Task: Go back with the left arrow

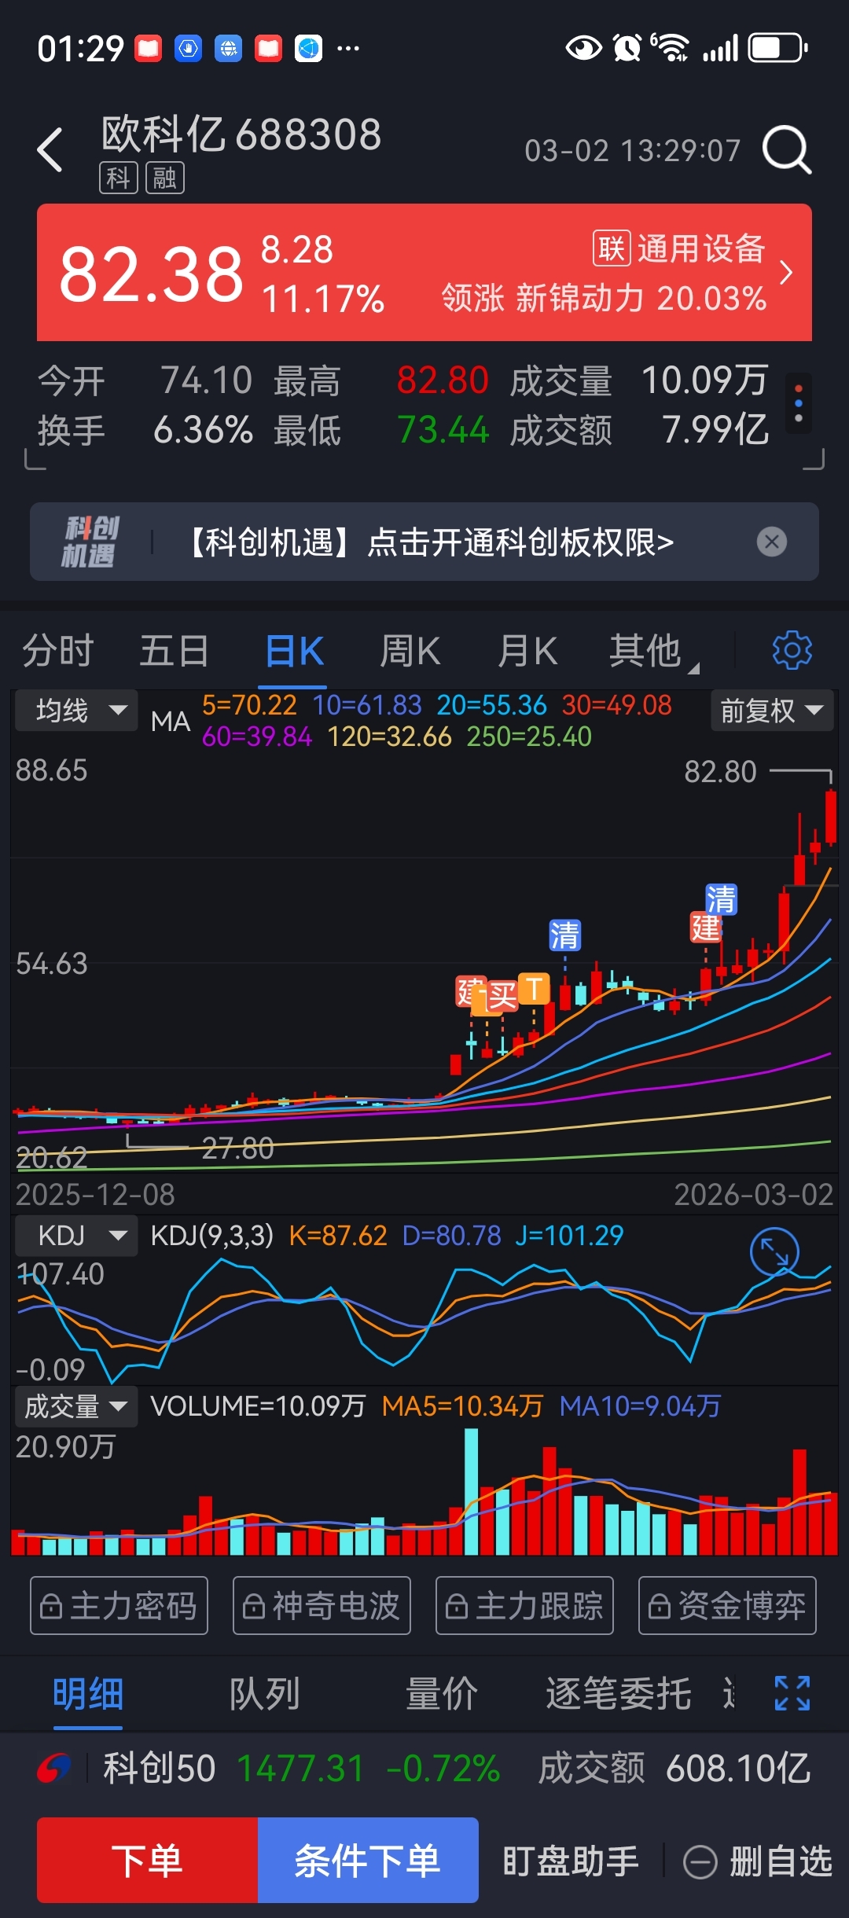Action: tap(50, 149)
